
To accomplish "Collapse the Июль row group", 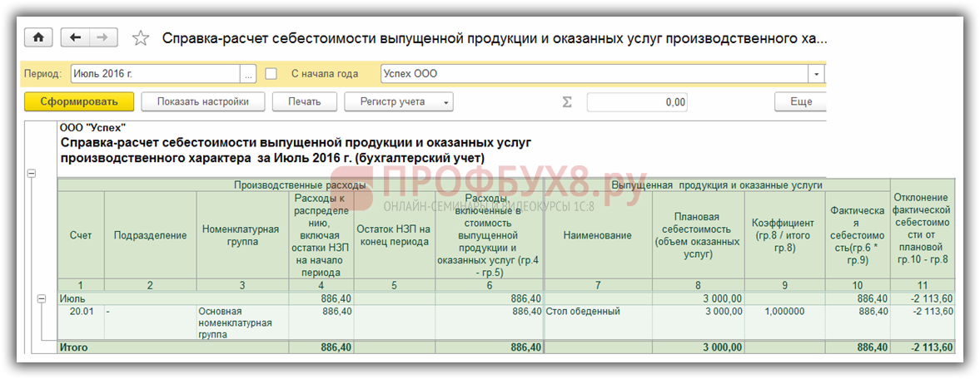I will pyautogui.click(x=41, y=298).
